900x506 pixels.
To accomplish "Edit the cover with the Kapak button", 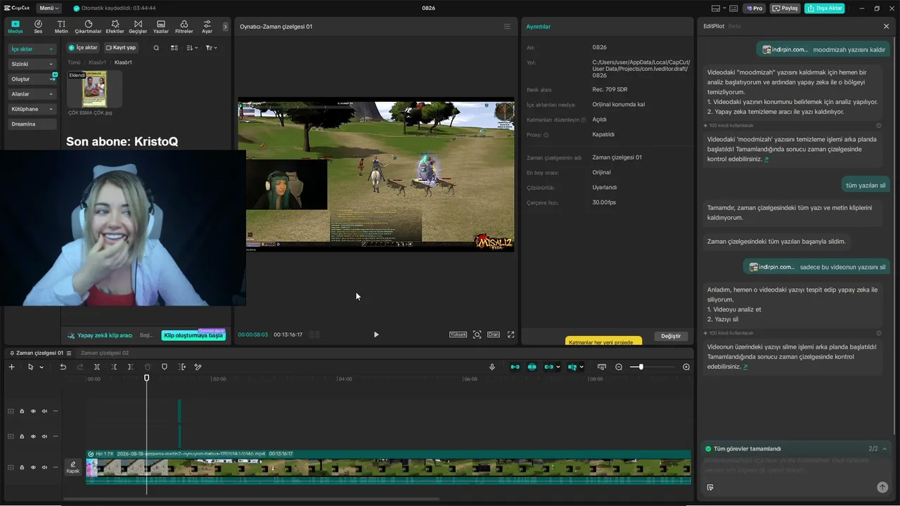I will tap(73, 467).
